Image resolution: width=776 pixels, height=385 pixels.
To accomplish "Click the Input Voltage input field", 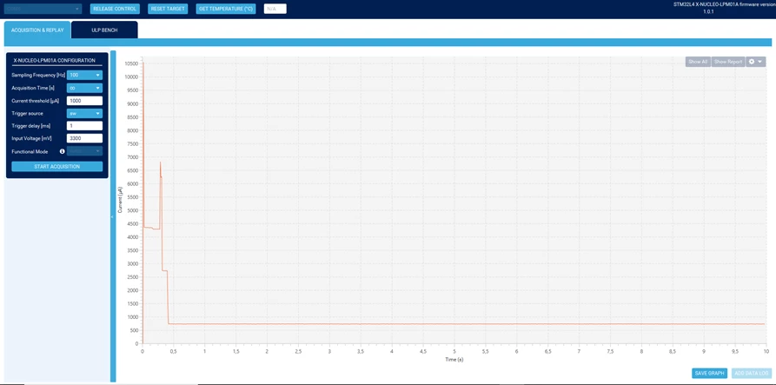I will click(84, 138).
